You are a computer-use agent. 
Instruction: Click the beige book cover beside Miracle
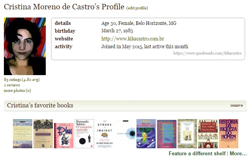(187, 133)
